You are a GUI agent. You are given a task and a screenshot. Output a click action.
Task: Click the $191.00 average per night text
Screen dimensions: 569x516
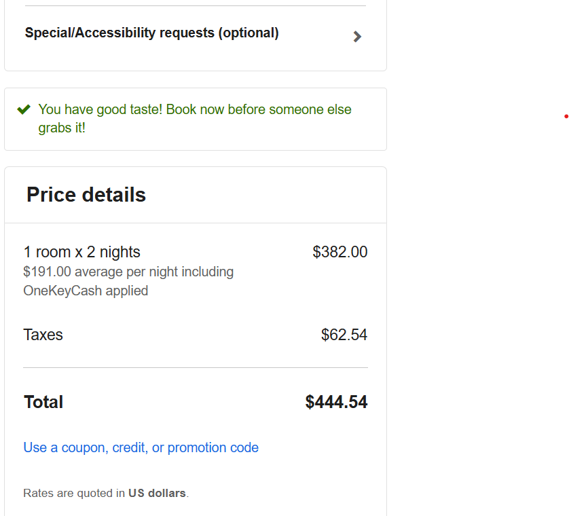pos(128,272)
